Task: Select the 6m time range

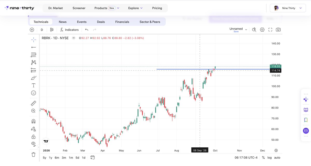Action: (57, 158)
